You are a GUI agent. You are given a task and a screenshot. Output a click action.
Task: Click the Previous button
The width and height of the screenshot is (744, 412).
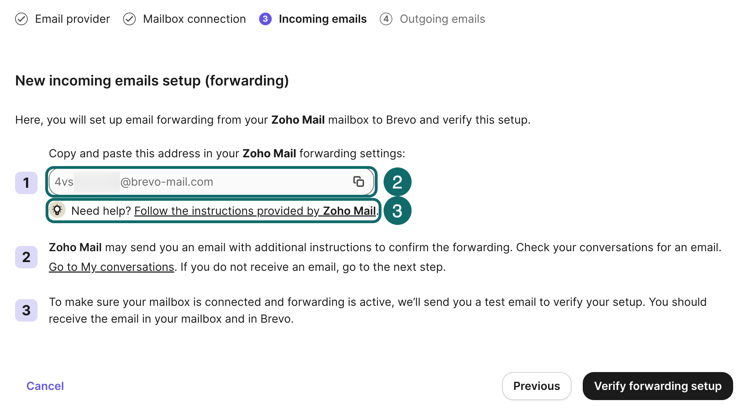coord(536,386)
